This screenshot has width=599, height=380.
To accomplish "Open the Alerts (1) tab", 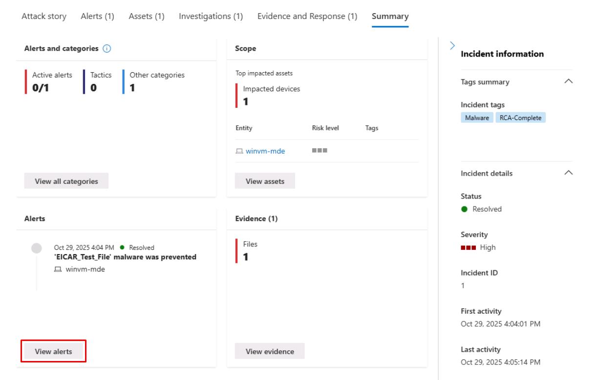I will [x=97, y=16].
